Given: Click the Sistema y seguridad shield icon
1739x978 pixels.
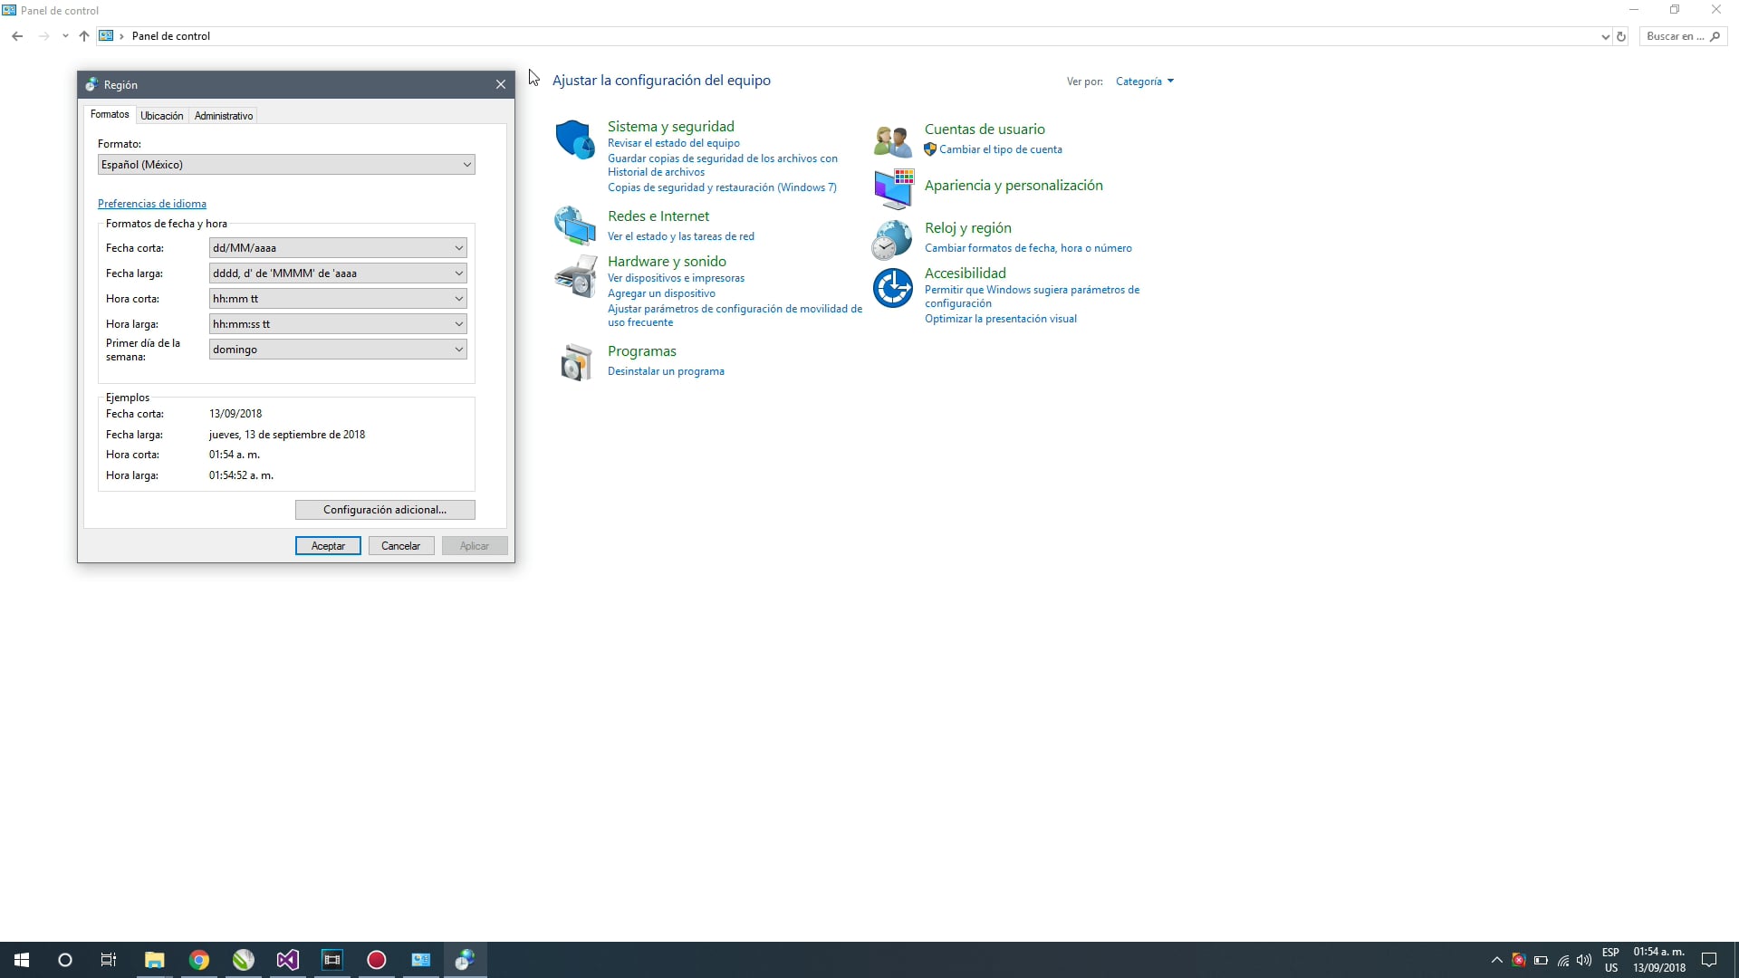Looking at the screenshot, I should [x=574, y=139].
